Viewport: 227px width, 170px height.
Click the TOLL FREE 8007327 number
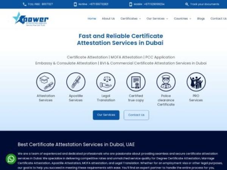40,4
